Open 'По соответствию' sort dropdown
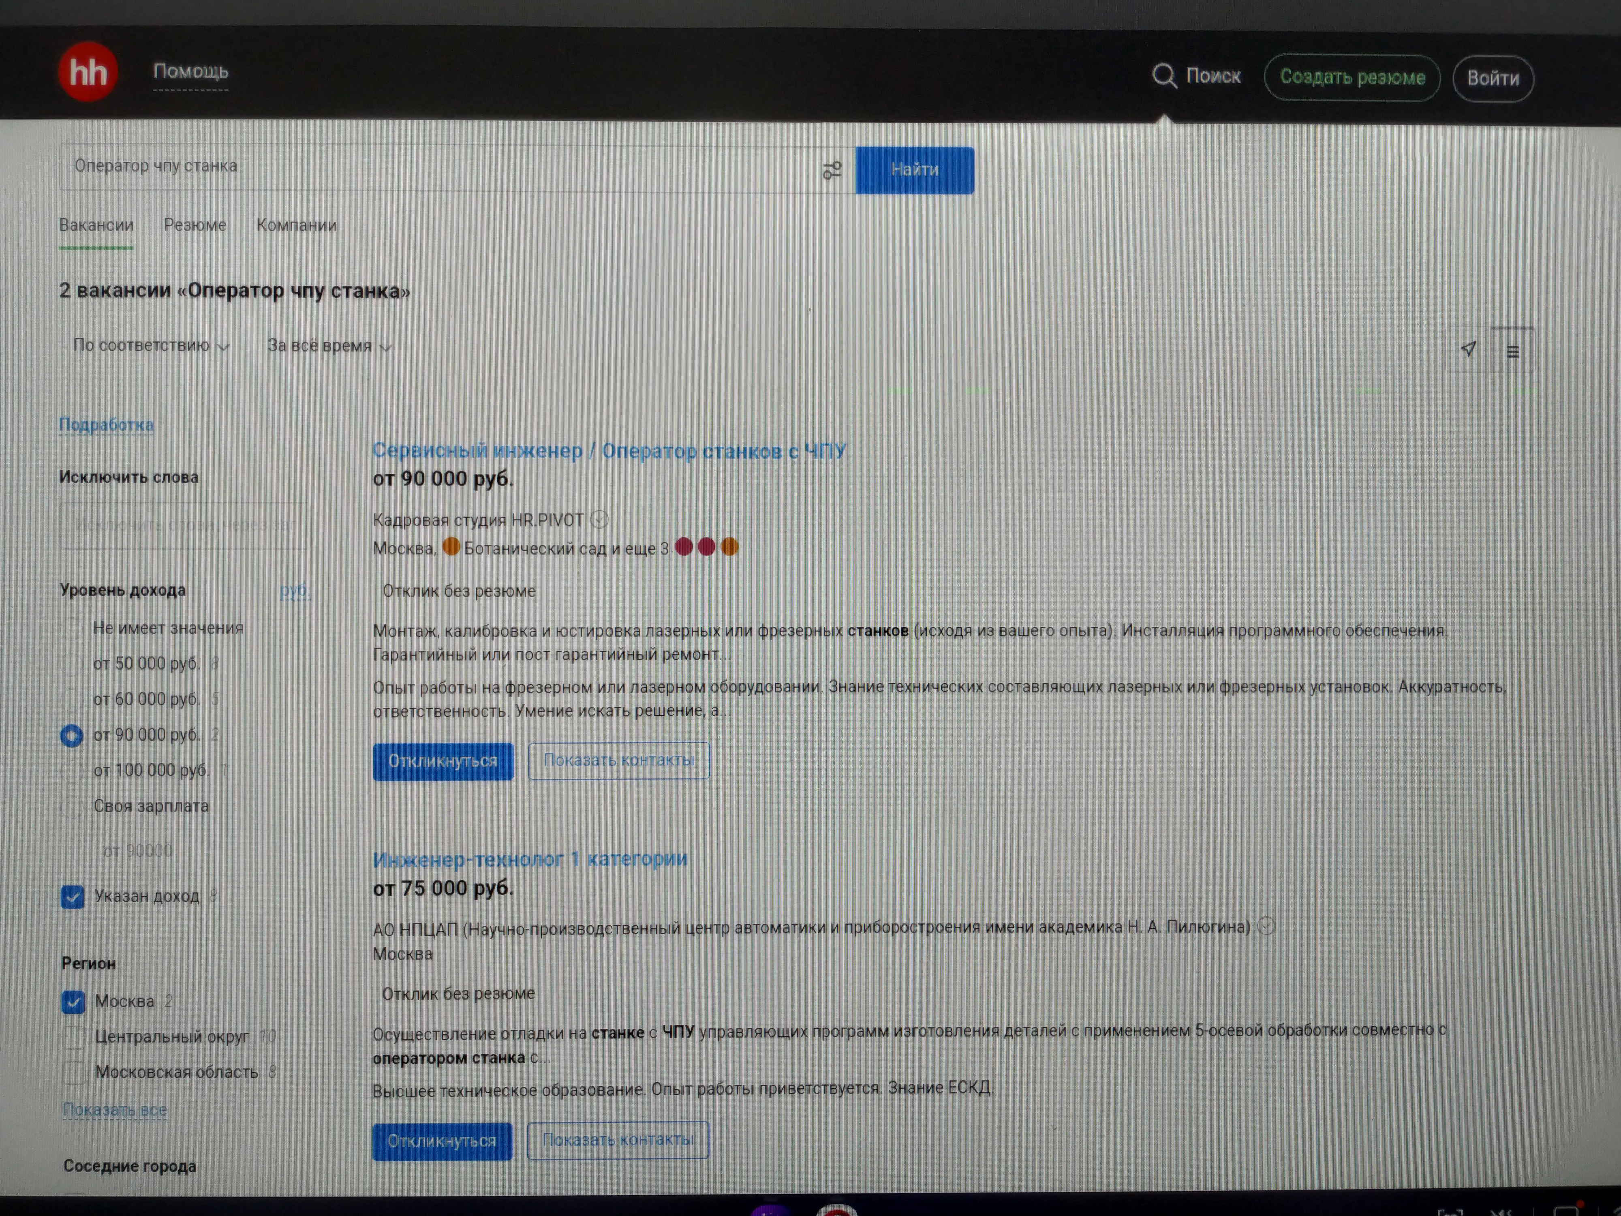 (151, 346)
